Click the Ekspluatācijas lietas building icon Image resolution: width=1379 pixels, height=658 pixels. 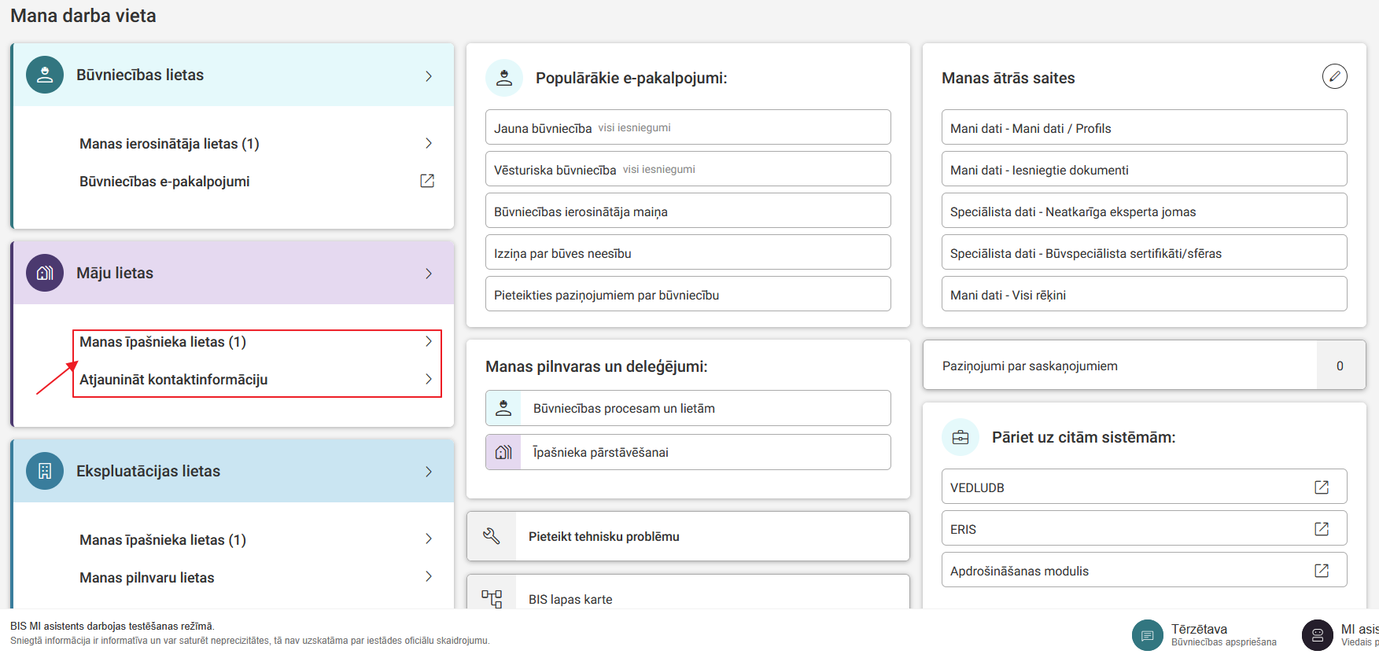(x=45, y=471)
